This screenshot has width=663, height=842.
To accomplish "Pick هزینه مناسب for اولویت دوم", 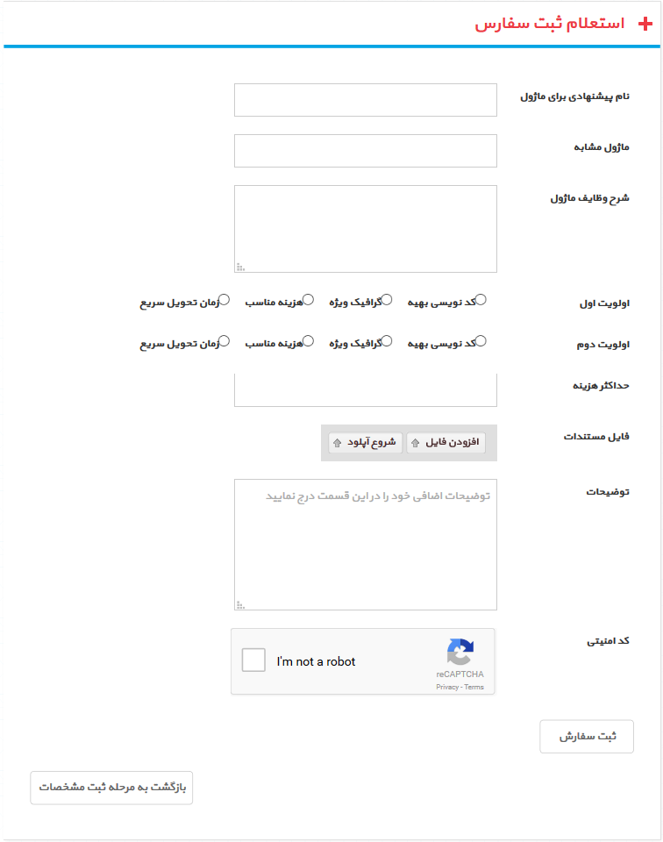I will [308, 341].
